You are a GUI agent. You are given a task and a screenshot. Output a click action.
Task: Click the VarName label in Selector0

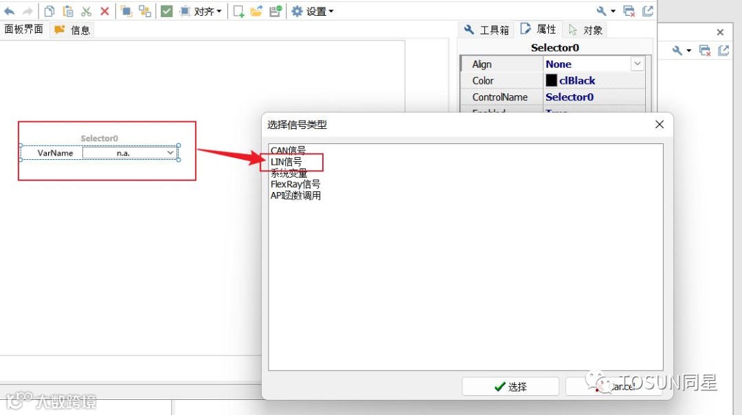click(56, 153)
